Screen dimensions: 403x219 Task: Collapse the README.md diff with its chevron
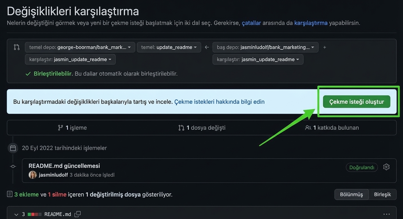16,214
